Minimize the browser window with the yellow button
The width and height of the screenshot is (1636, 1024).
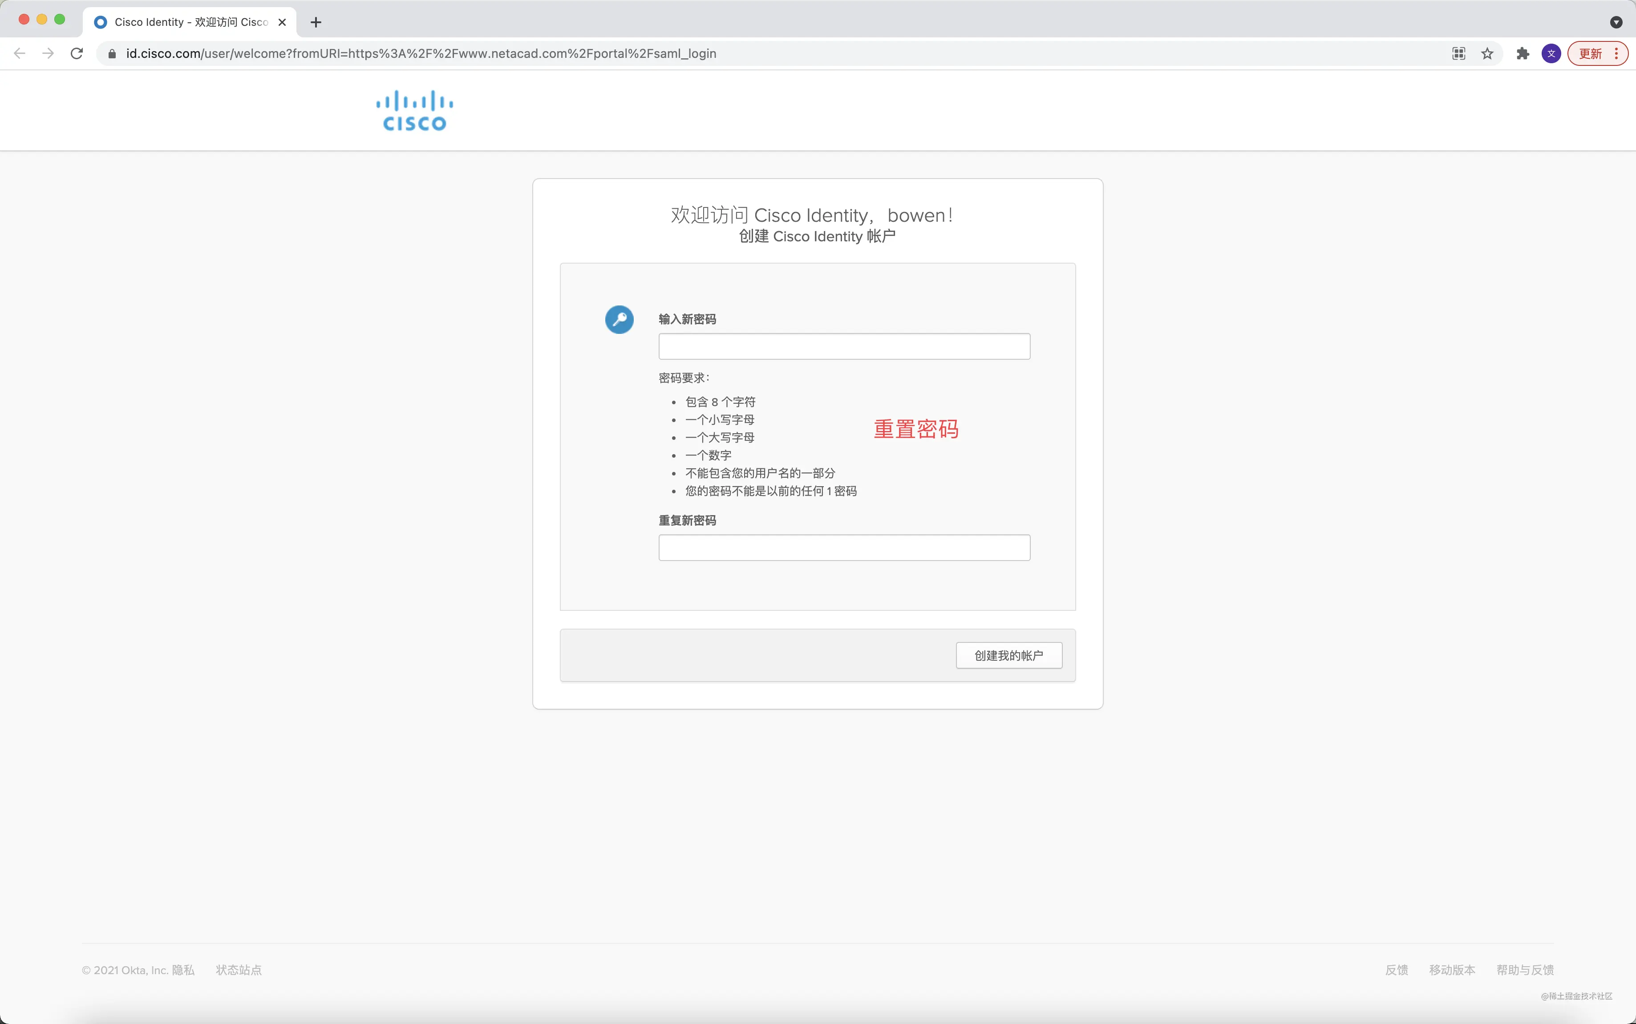pos(42,20)
